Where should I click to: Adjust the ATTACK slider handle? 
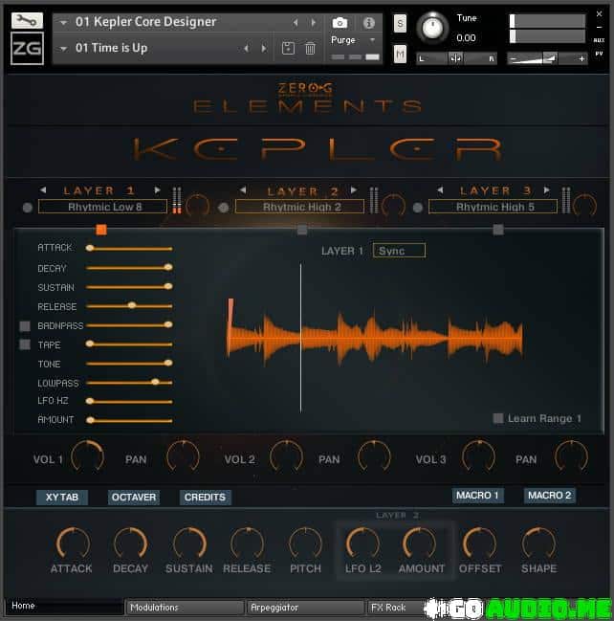coord(90,248)
